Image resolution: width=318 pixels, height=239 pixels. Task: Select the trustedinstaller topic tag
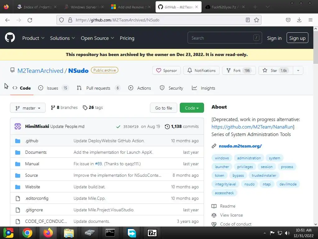tap(264, 176)
